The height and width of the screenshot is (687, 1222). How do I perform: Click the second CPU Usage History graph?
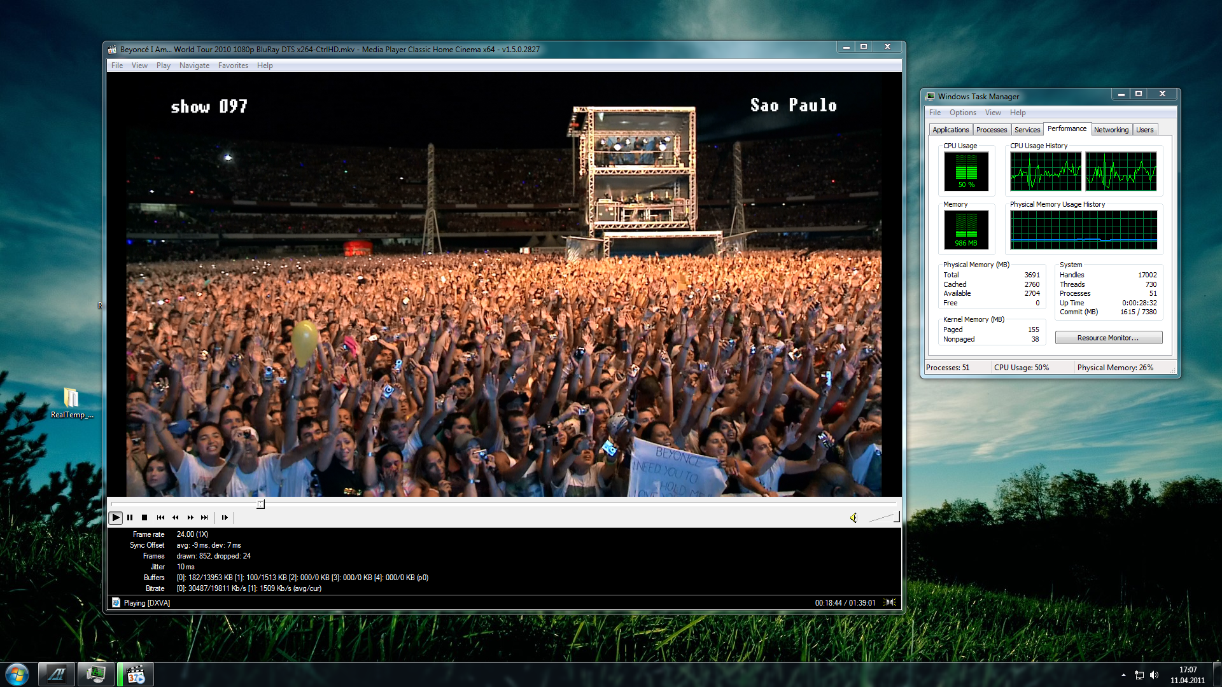pos(1121,171)
